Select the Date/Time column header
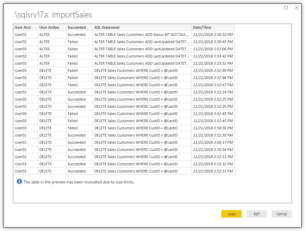 pos(213,27)
